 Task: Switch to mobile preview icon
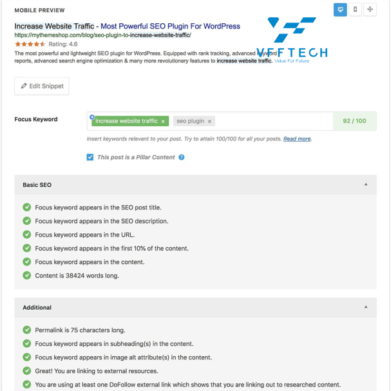tap(355, 10)
